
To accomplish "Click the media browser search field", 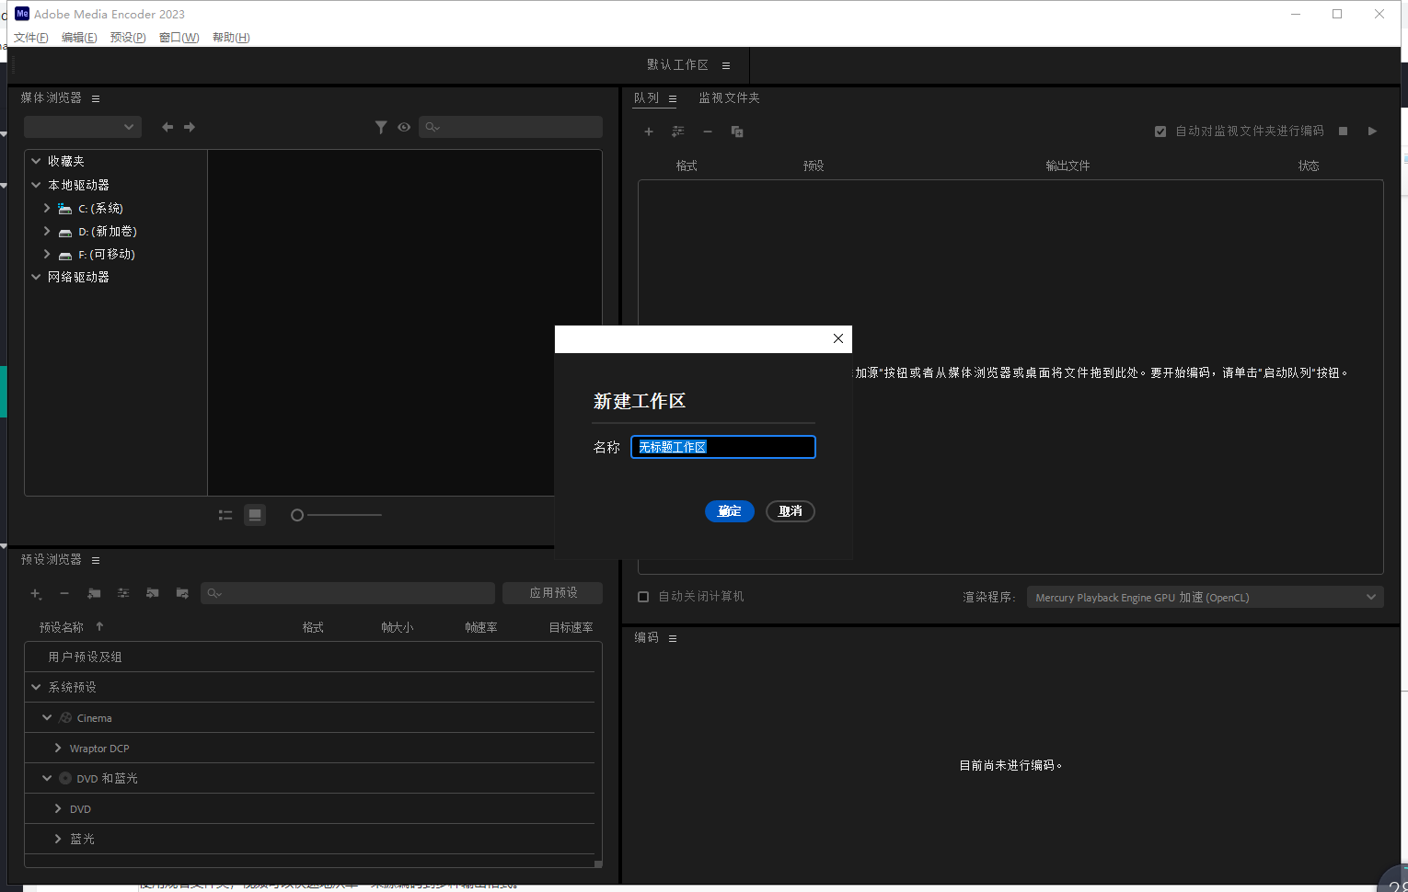I will 511,127.
